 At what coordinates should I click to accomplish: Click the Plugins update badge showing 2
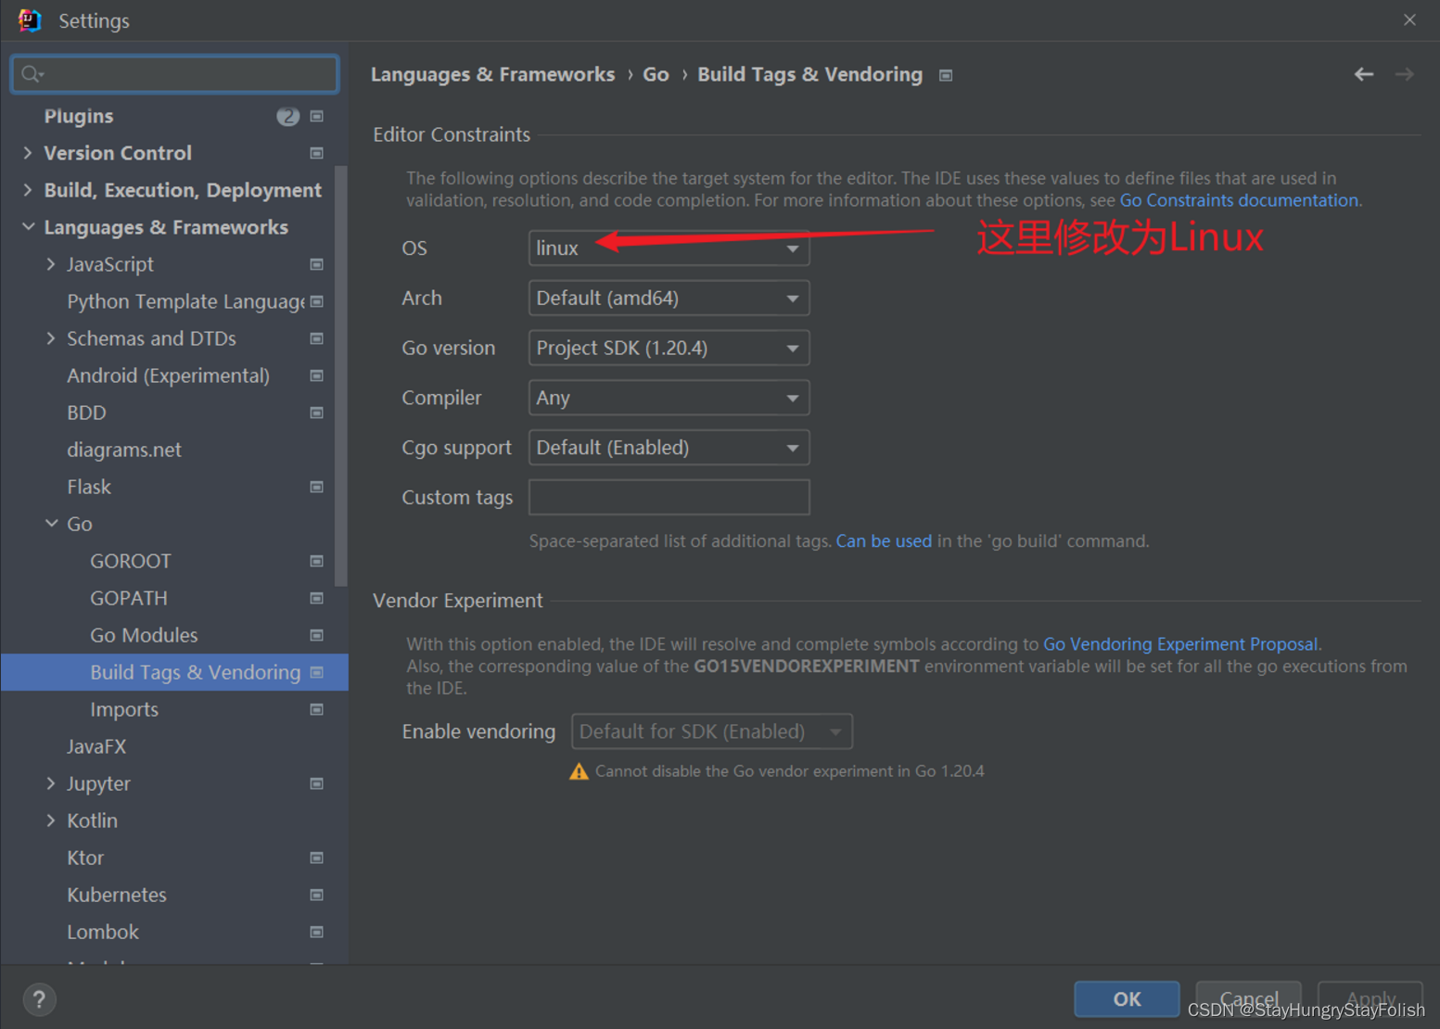[288, 116]
